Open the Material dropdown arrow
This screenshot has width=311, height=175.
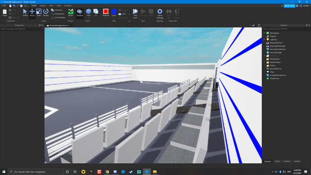(x=106, y=18)
